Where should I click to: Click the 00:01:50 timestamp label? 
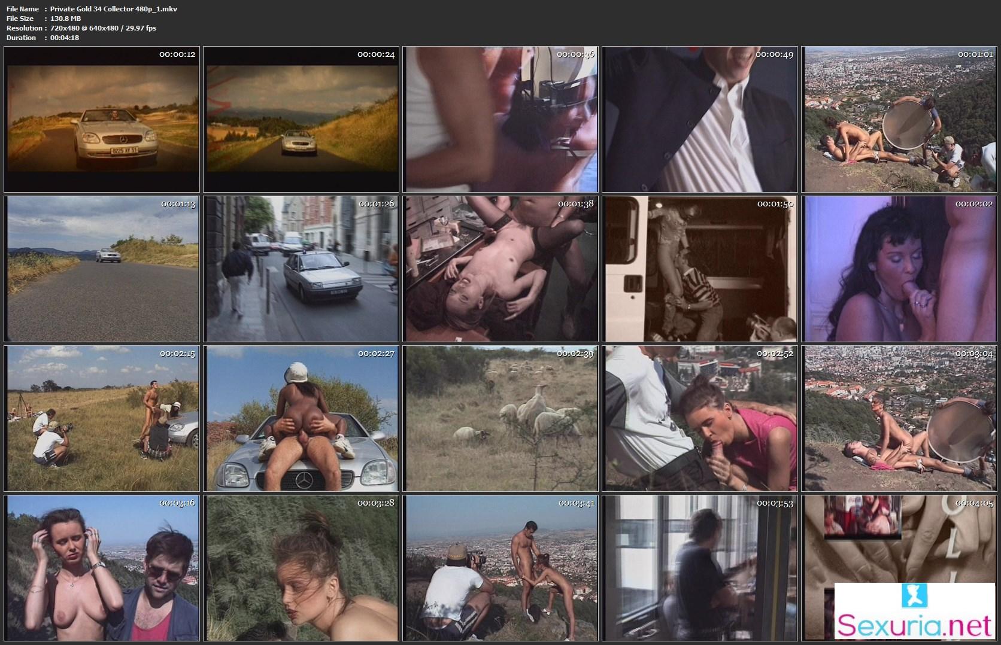coord(775,204)
